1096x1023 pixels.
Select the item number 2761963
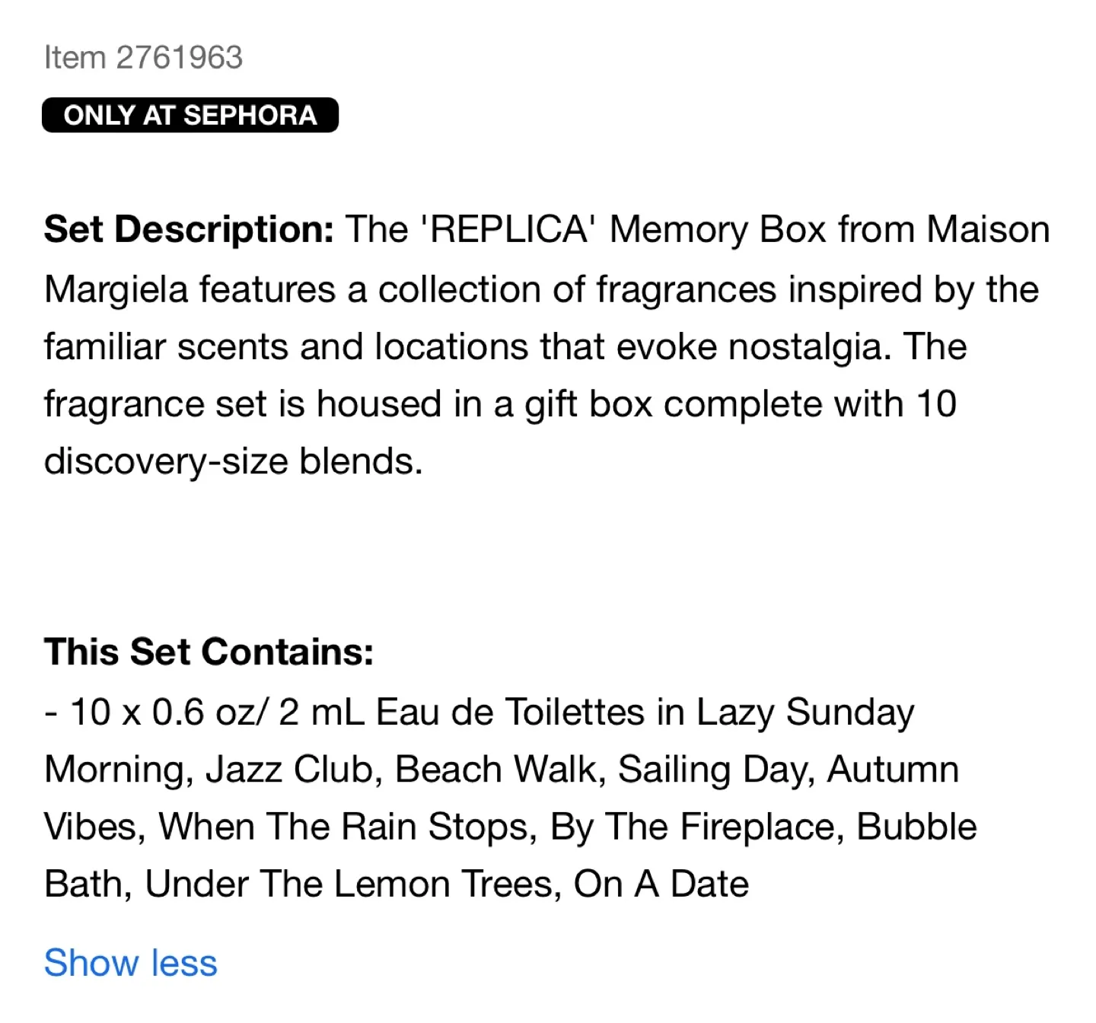[143, 56]
